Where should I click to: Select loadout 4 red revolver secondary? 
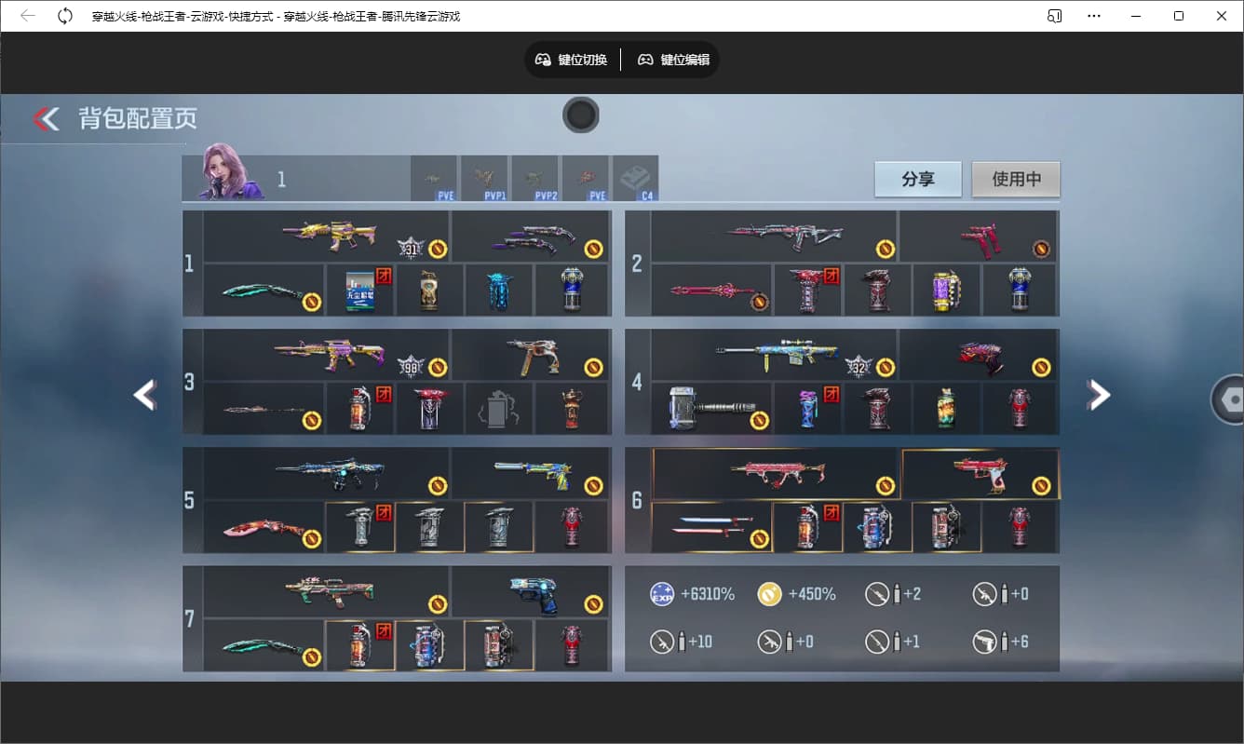pyautogui.click(x=979, y=355)
